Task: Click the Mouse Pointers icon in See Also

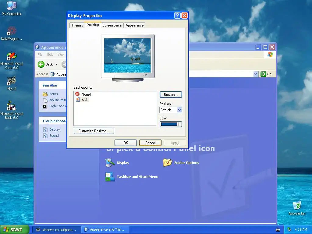Action: [x=45, y=100]
